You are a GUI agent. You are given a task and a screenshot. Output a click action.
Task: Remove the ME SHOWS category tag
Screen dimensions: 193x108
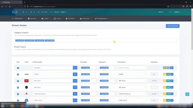pyautogui.click(x=46, y=40)
